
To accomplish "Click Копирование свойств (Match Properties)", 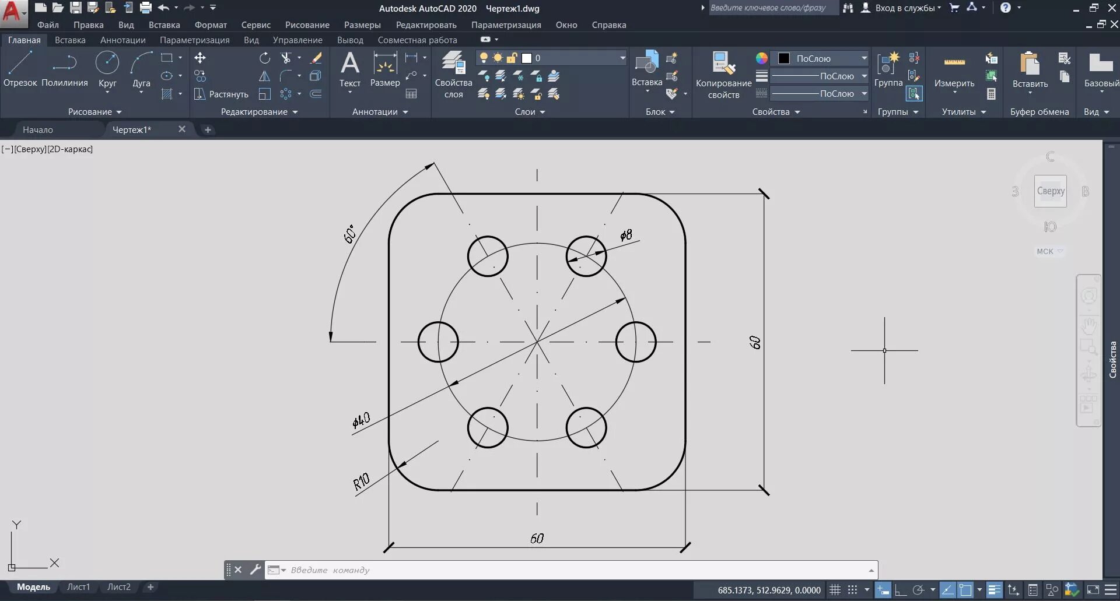I will click(x=723, y=75).
